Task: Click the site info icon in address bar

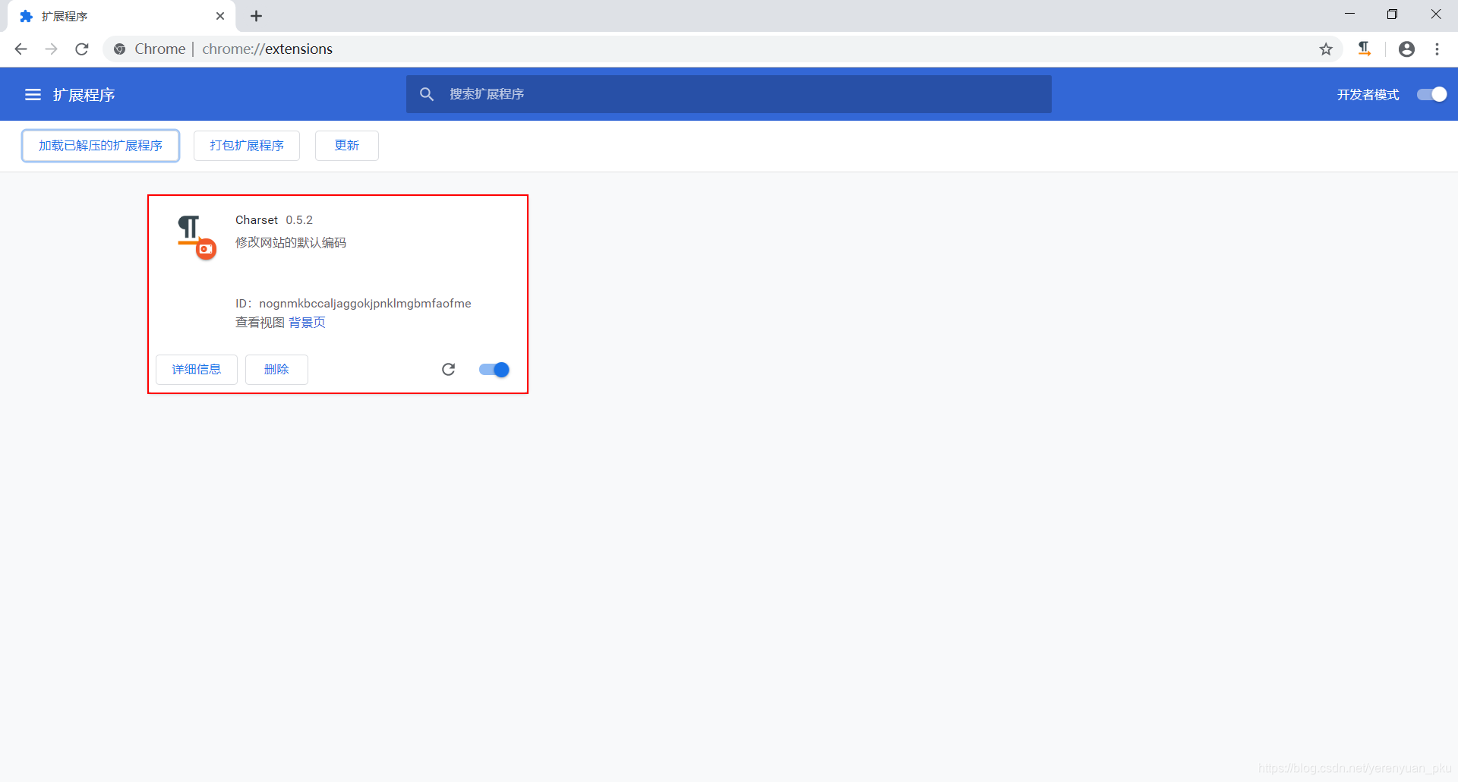Action: 119,49
